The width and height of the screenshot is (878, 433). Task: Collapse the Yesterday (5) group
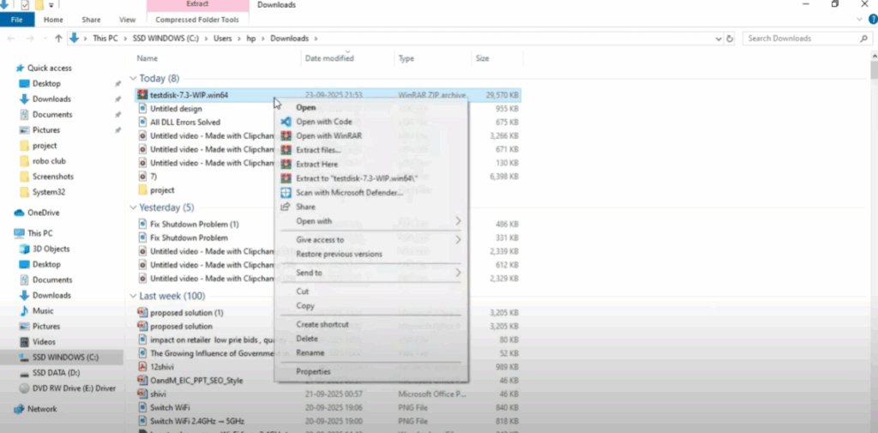133,207
